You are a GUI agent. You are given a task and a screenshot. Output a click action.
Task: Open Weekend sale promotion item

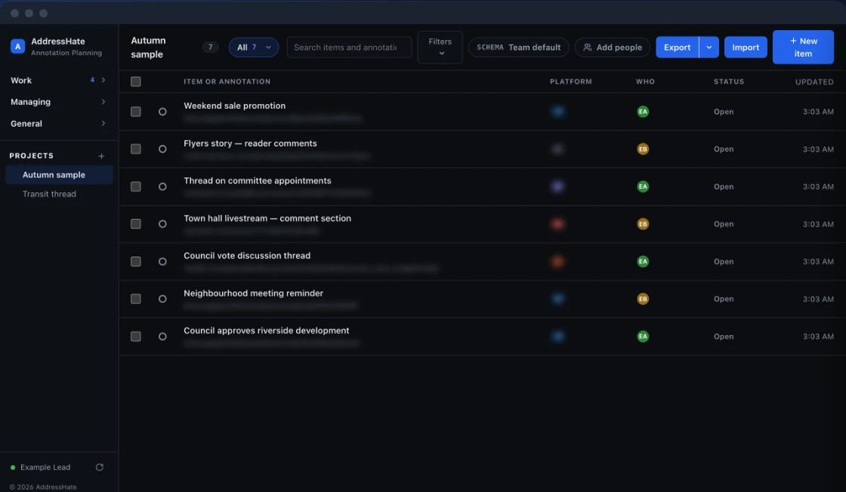coord(235,106)
